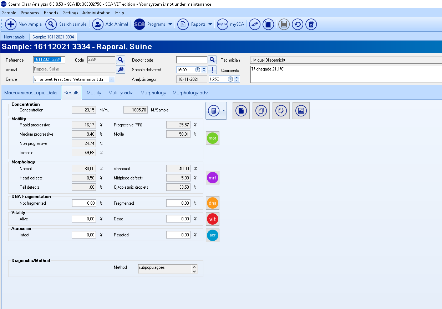
Task: Click the trash delete icon in toolbar
Action: (311, 25)
